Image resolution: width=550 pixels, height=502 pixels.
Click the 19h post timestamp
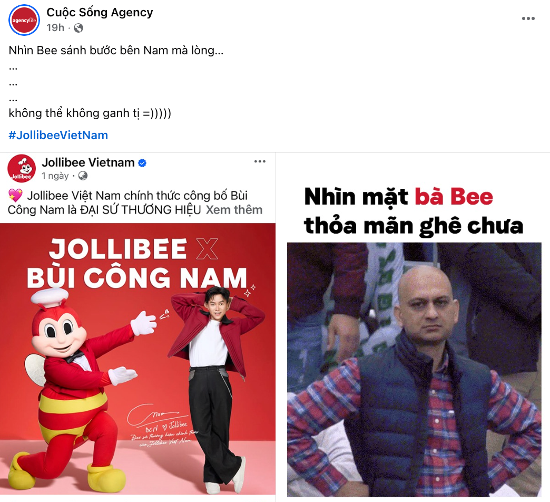55,28
